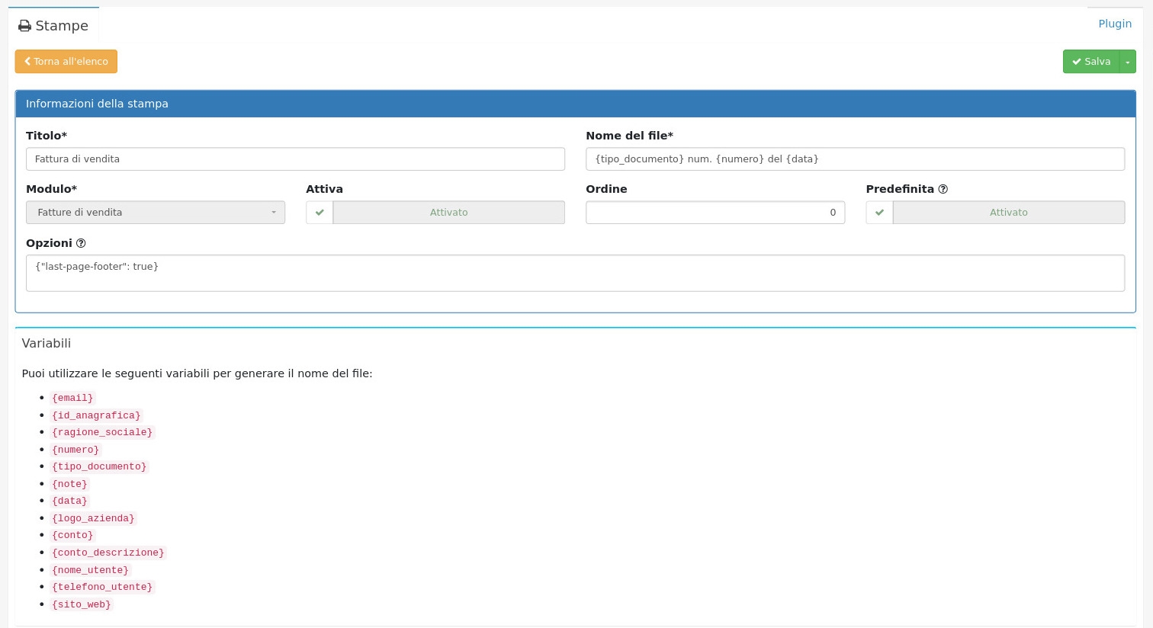Select the Stampe tab

click(x=53, y=26)
